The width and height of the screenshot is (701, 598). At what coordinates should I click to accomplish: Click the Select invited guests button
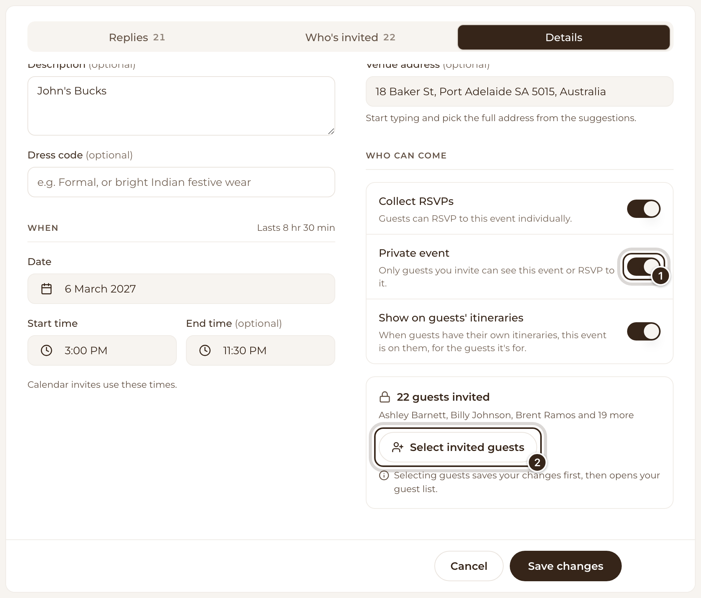[458, 447]
